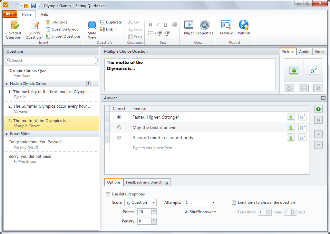Click Import Questions
The image size is (330, 234).
click(x=63, y=36)
